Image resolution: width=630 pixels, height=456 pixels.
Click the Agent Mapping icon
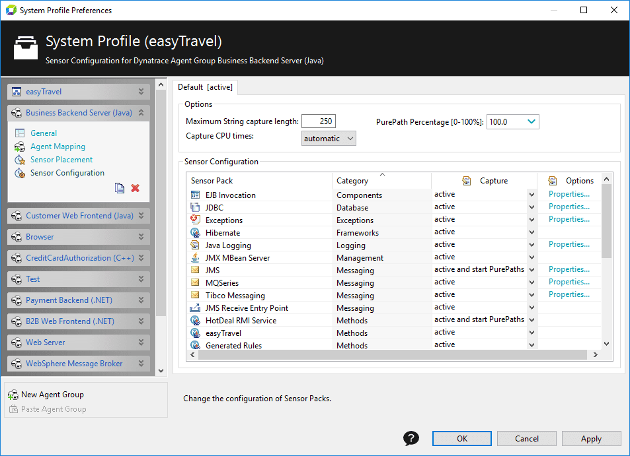20,147
